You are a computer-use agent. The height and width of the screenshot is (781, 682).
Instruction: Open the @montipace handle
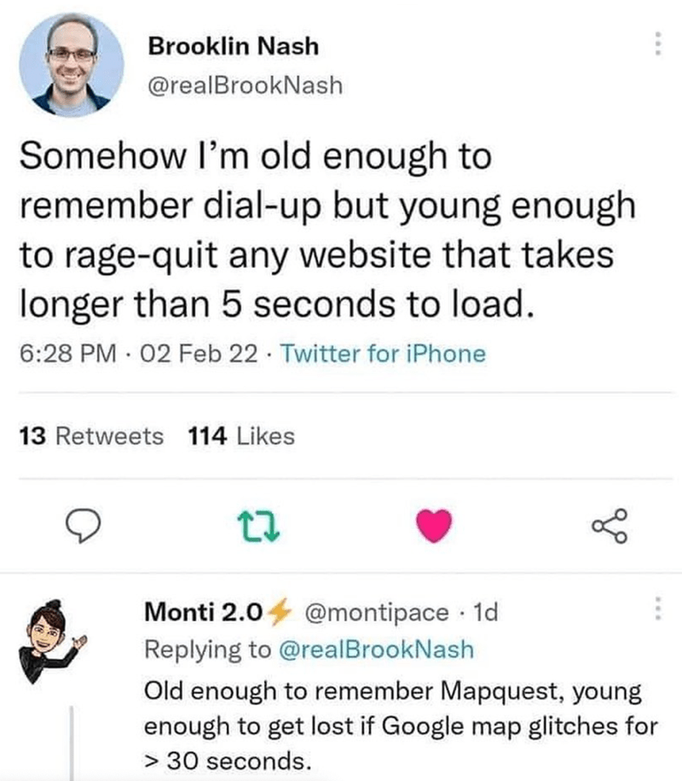pos(376,612)
